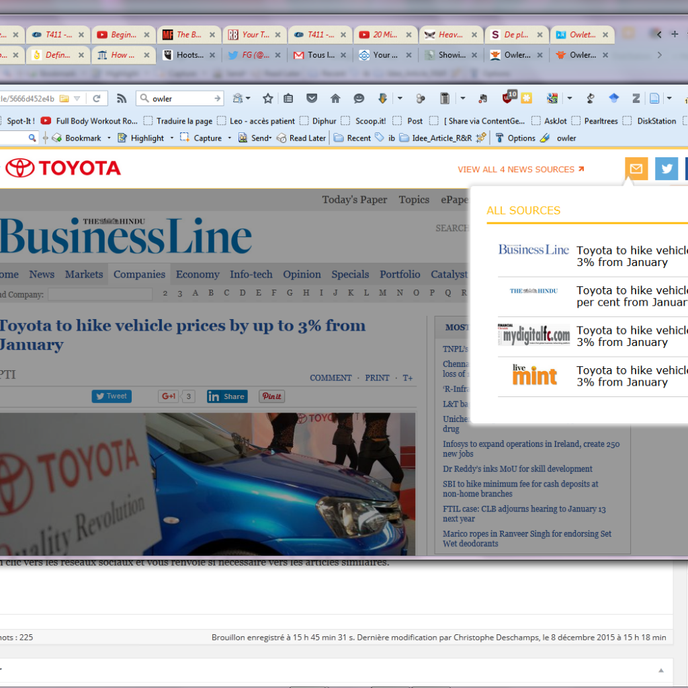Expand the Diigo Bookmark dropdown arrow
Viewport: 688px width, 688px height.
tap(109, 138)
